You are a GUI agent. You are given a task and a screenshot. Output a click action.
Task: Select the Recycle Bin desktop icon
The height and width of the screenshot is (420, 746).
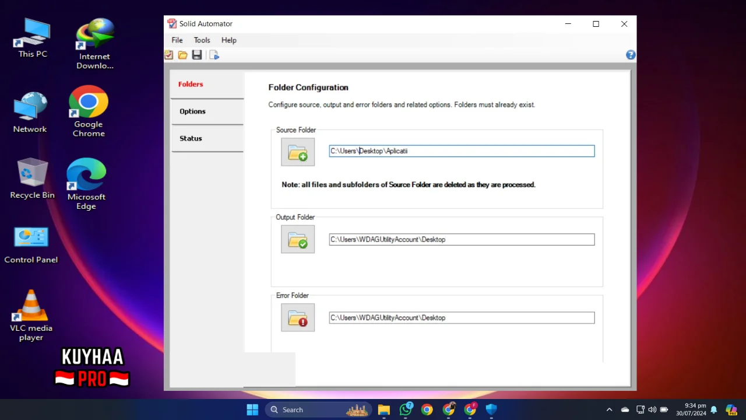pos(32,178)
